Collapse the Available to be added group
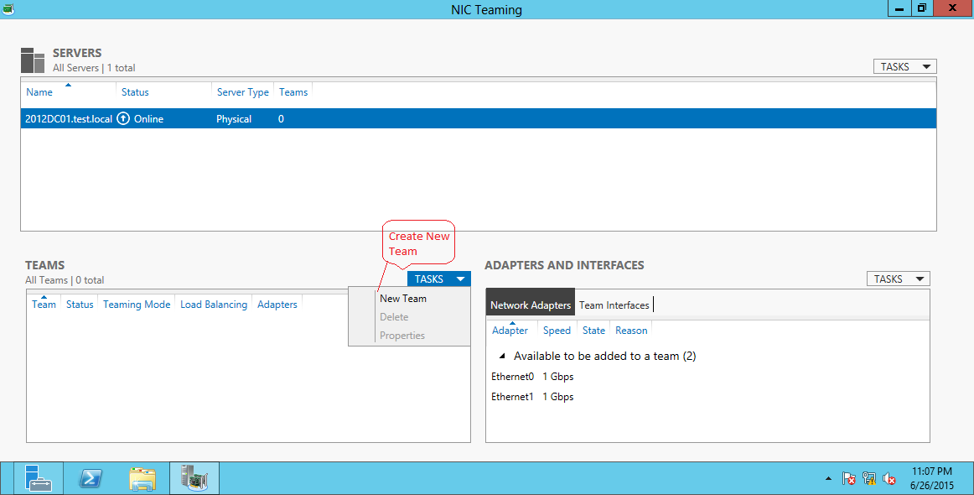 502,356
